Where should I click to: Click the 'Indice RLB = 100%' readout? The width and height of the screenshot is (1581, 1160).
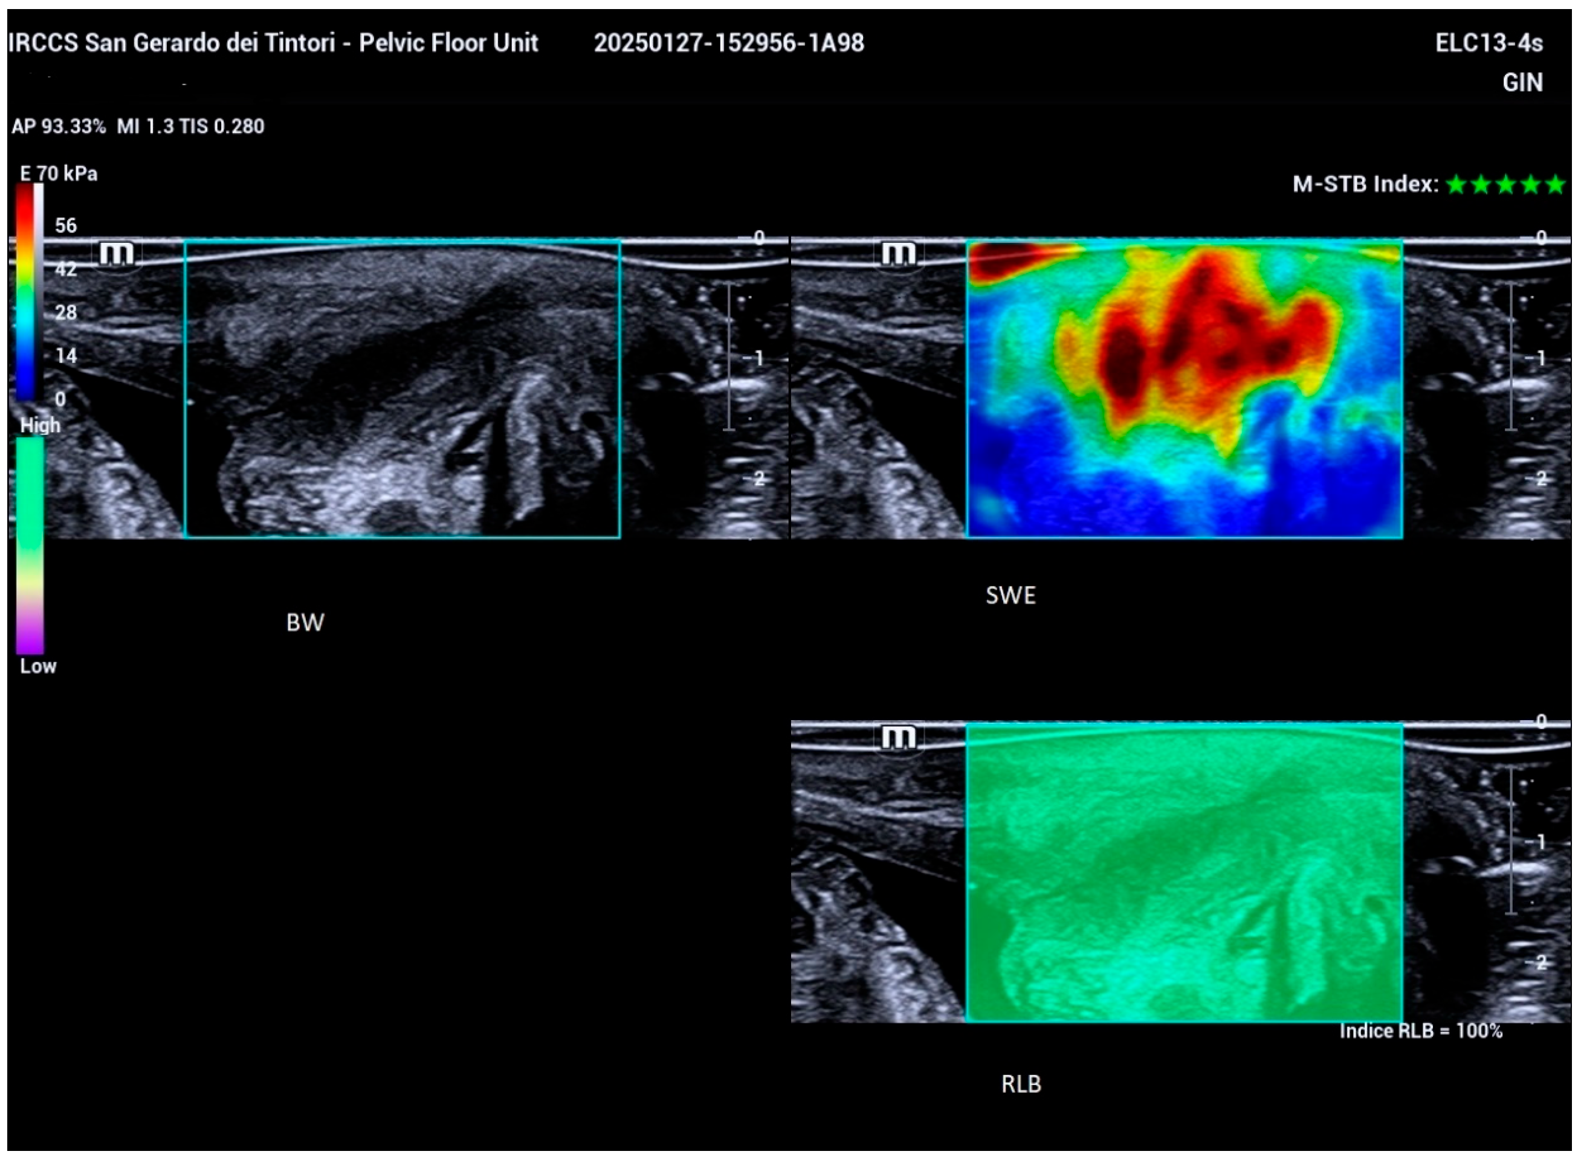(x=1420, y=1031)
